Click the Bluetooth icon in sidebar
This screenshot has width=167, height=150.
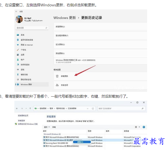tap(18, 40)
